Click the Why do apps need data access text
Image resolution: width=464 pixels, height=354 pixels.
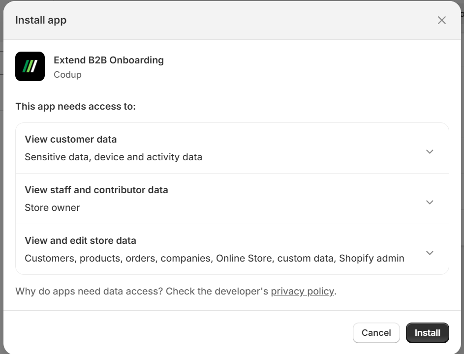[x=90, y=291]
